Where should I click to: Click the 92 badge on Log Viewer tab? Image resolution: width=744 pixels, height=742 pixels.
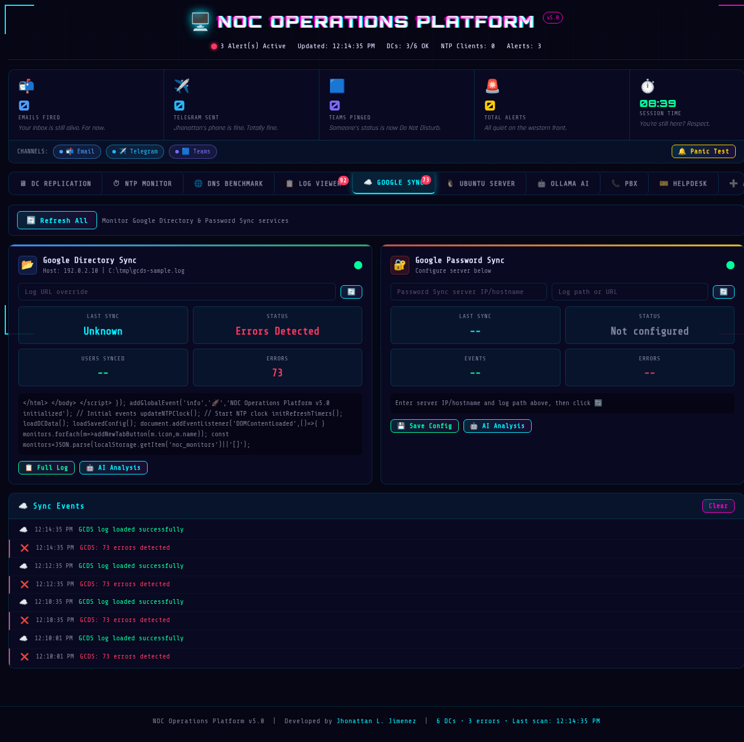pyautogui.click(x=343, y=181)
